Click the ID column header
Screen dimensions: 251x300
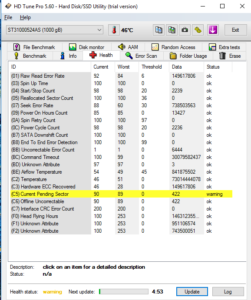(x=50, y=67)
